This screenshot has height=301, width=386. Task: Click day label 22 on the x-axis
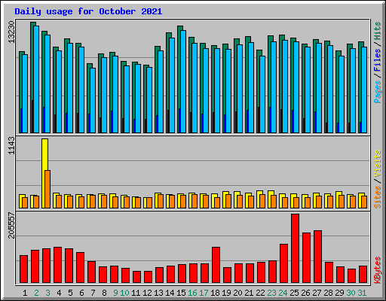pyautogui.click(x=260, y=293)
